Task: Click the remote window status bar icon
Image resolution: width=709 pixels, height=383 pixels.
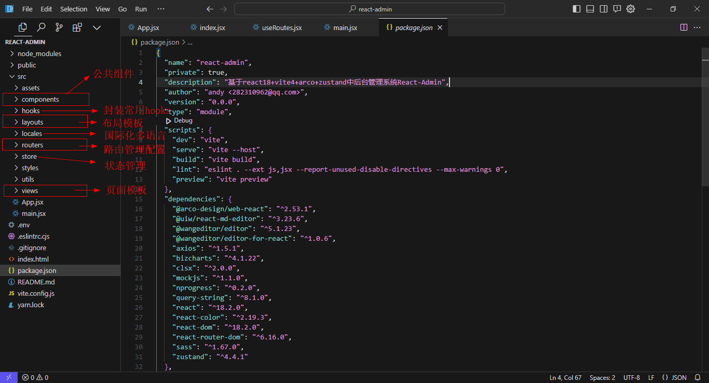Action: tap(9, 377)
